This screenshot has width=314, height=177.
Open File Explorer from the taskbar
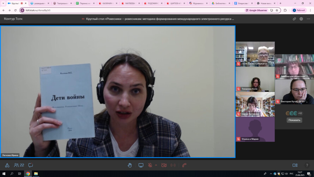[36, 174]
